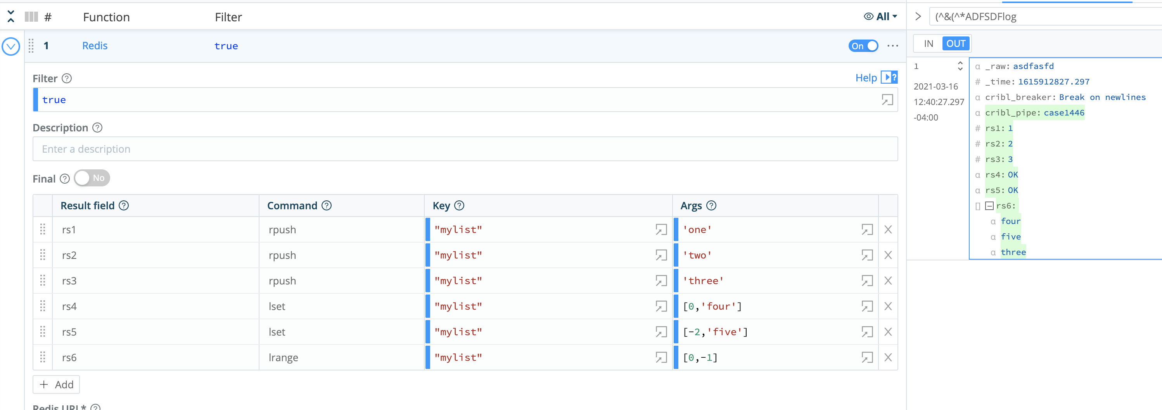Screen dimensions: 1162x410
Task: Grab the drag handle on the rs2 row
Action: point(42,255)
